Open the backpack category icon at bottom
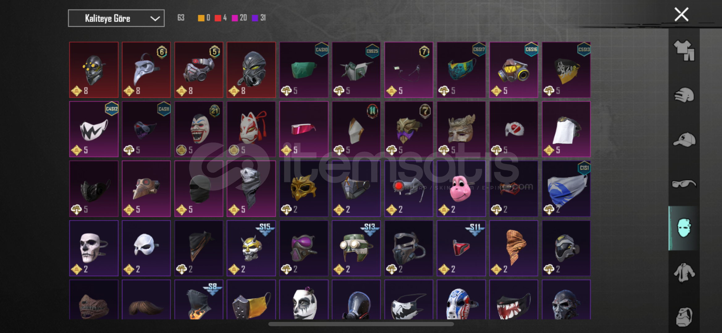The width and height of the screenshot is (722, 333). tap(684, 317)
